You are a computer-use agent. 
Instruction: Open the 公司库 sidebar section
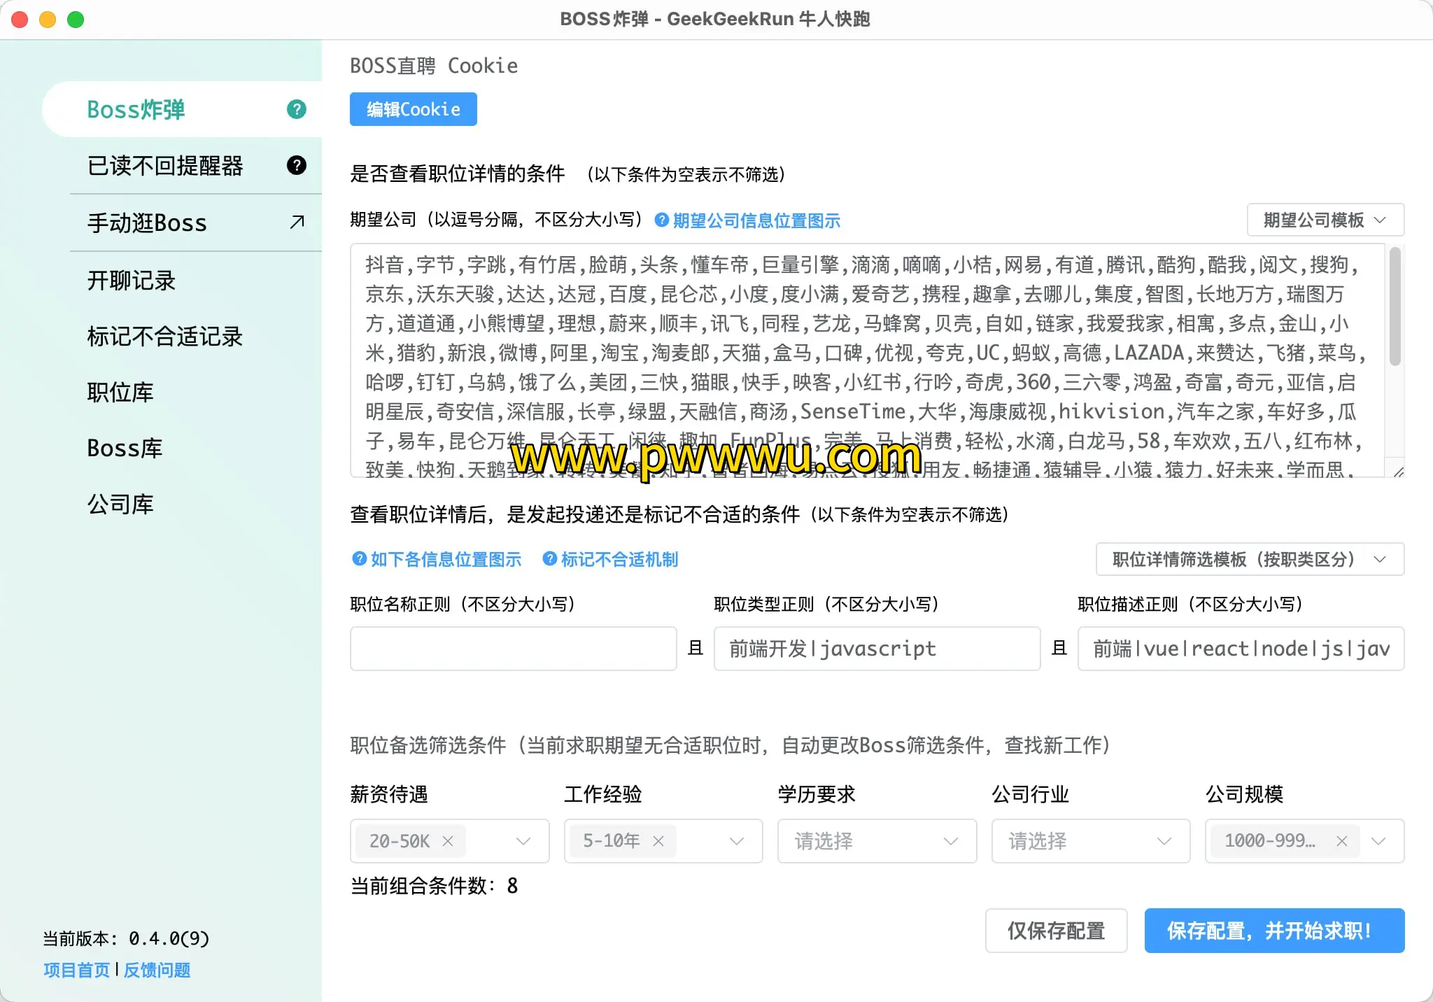120,504
